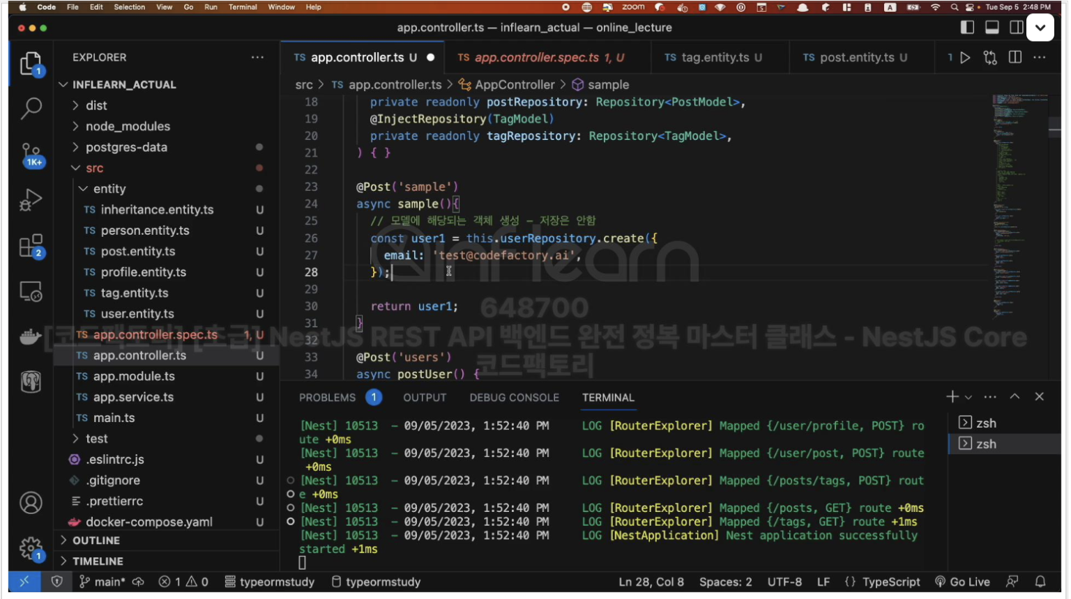Click the remote window indicator in status bar
Image resolution: width=1071 pixels, height=599 pixels.
click(x=24, y=582)
